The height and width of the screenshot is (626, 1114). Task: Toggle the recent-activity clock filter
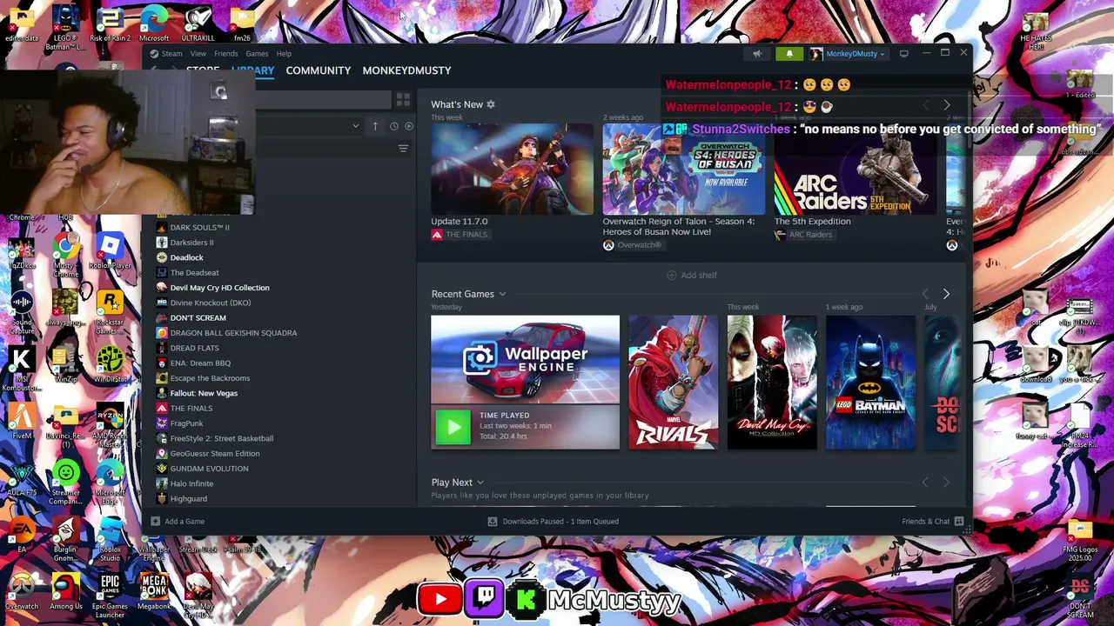(x=393, y=126)
